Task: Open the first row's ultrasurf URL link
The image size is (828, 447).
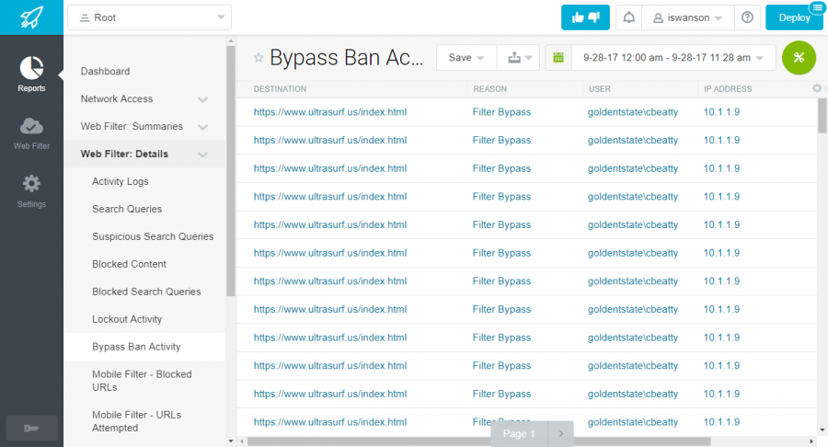Action: coord(330,112)
